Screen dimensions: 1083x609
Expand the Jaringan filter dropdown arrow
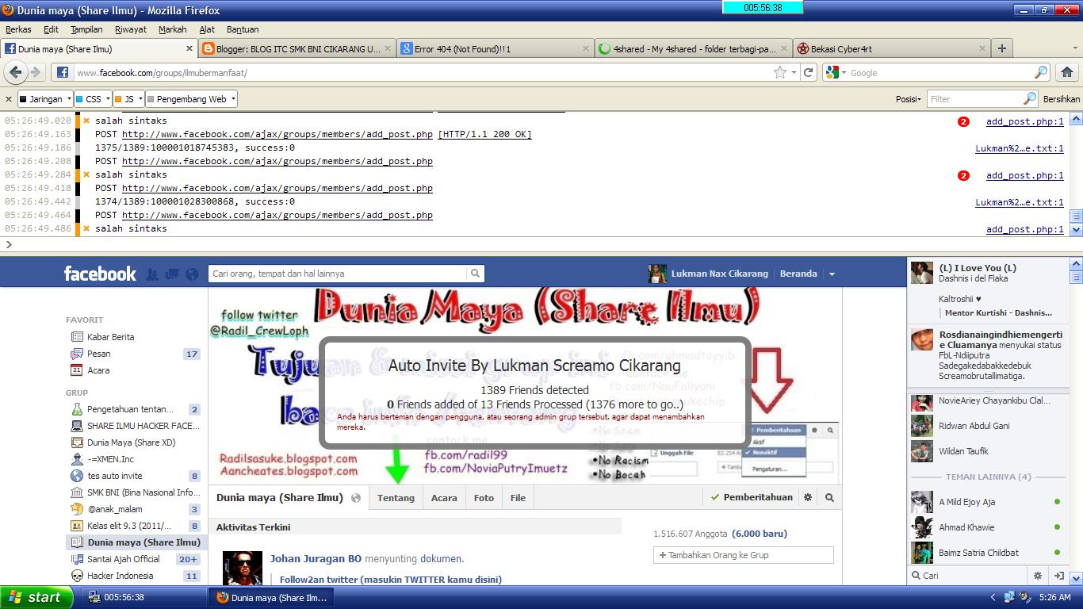(69, 99)
